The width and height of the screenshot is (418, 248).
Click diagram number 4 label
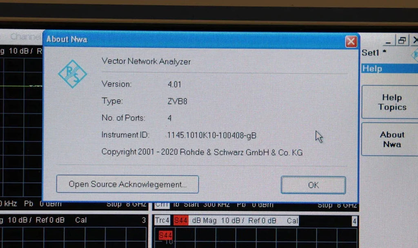(x=354, y=221)
